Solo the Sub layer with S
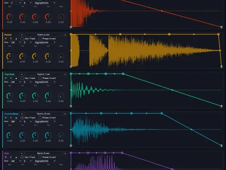This screenshot has height=170, width=226. click(11, 157)
